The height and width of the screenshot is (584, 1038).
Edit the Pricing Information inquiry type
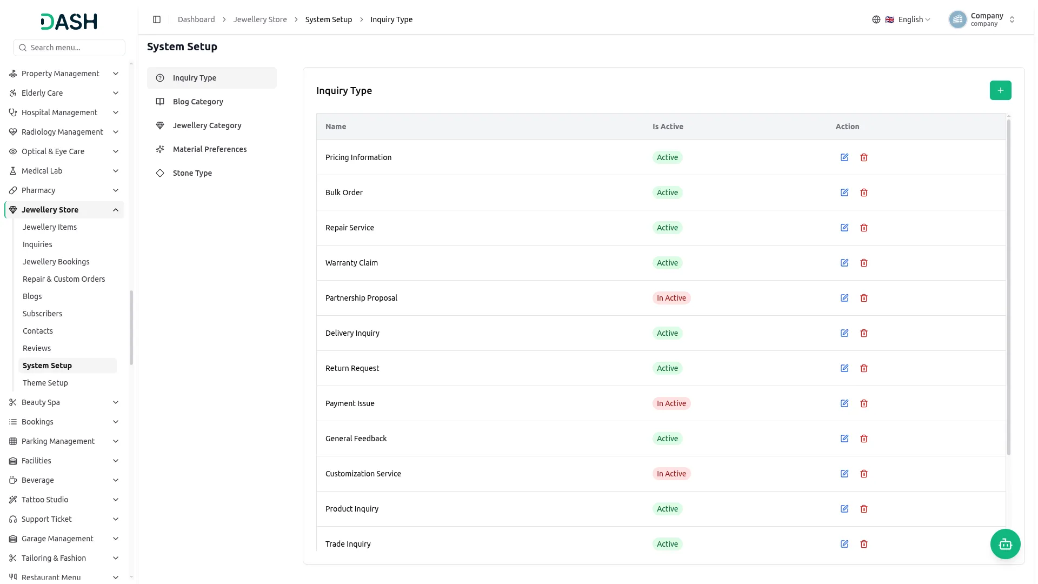(x=844, y=157)
